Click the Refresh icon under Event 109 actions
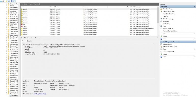Screen dimensions: 196x97 pyautogui.click(x=161, y=54)
